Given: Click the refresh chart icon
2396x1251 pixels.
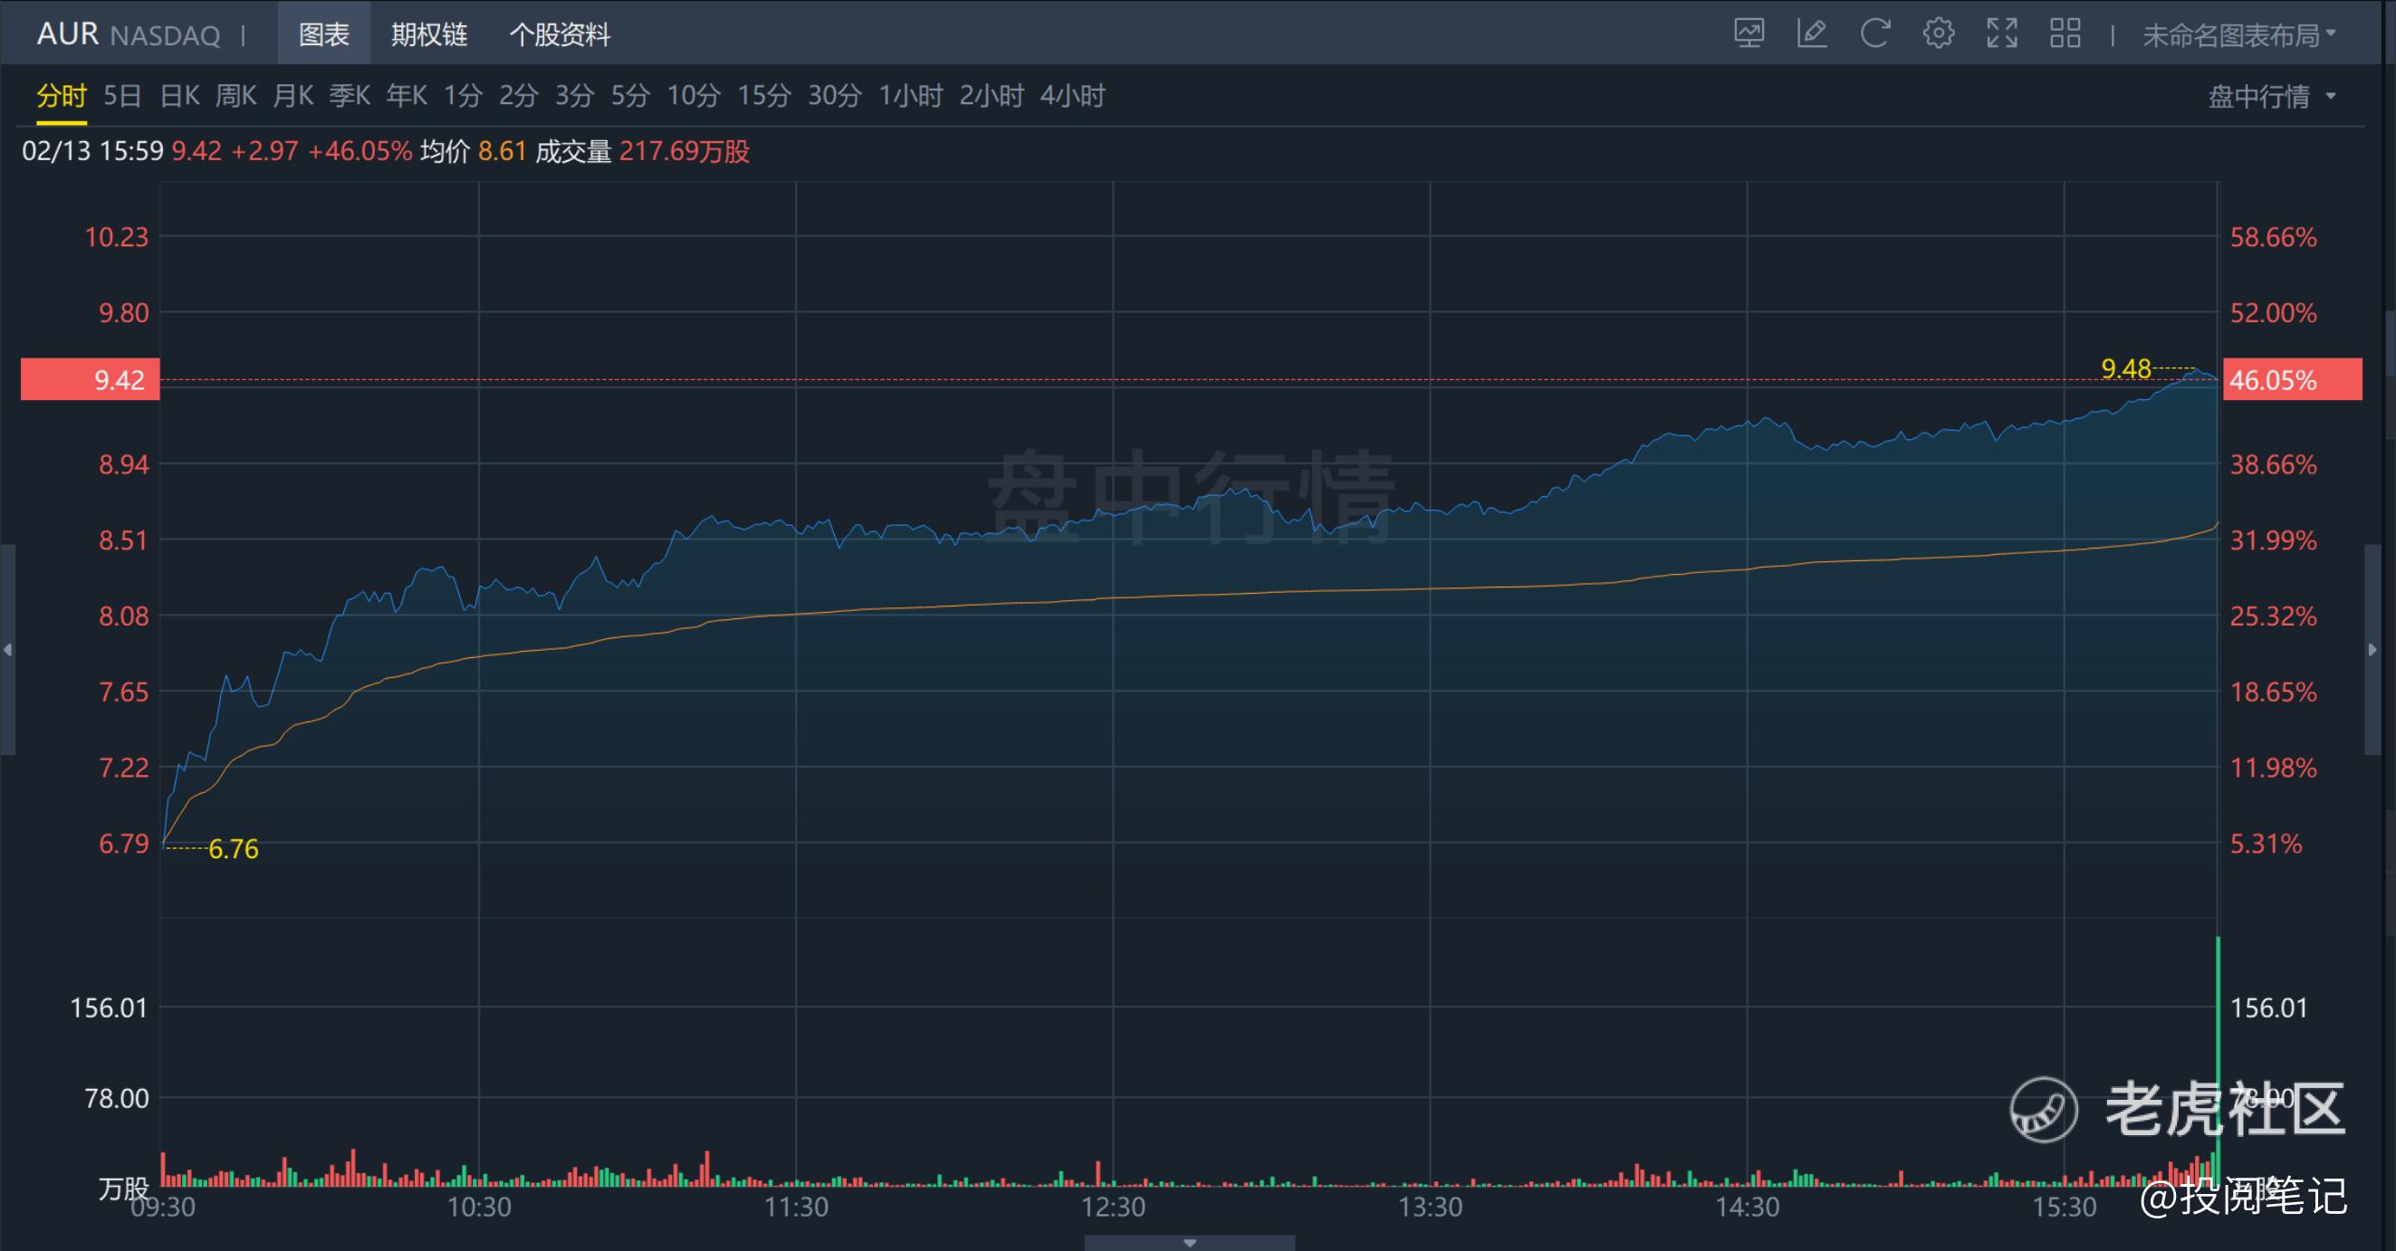Looking at the screenshot, I should point(1875,34).
